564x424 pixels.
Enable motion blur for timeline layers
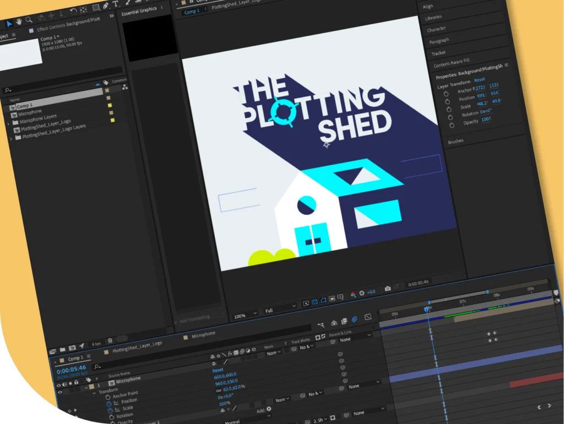tap(354, 319)
